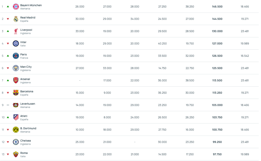Viewport: 261px width, 161px height.
Task: Click the Barcelona club crest
Action: click(16, 93)
